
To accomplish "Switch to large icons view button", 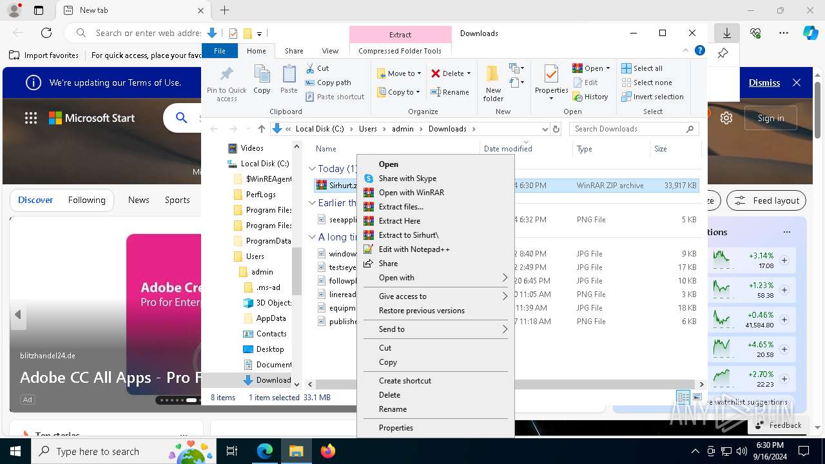I will point(697,398).
